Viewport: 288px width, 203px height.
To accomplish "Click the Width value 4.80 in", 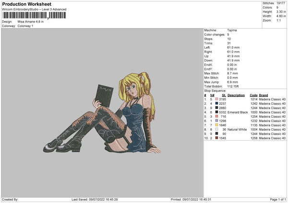I will 281,16.
